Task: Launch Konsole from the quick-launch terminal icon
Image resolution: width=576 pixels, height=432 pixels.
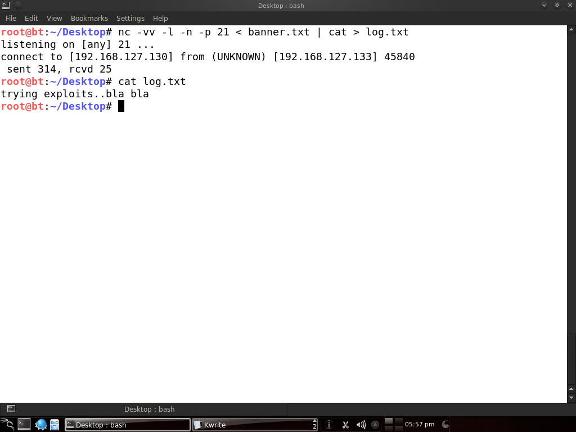Action: [24, 425]
